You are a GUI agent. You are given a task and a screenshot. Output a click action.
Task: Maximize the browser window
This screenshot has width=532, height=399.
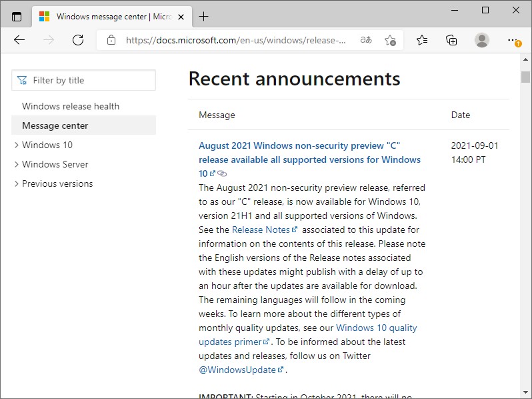485,10
